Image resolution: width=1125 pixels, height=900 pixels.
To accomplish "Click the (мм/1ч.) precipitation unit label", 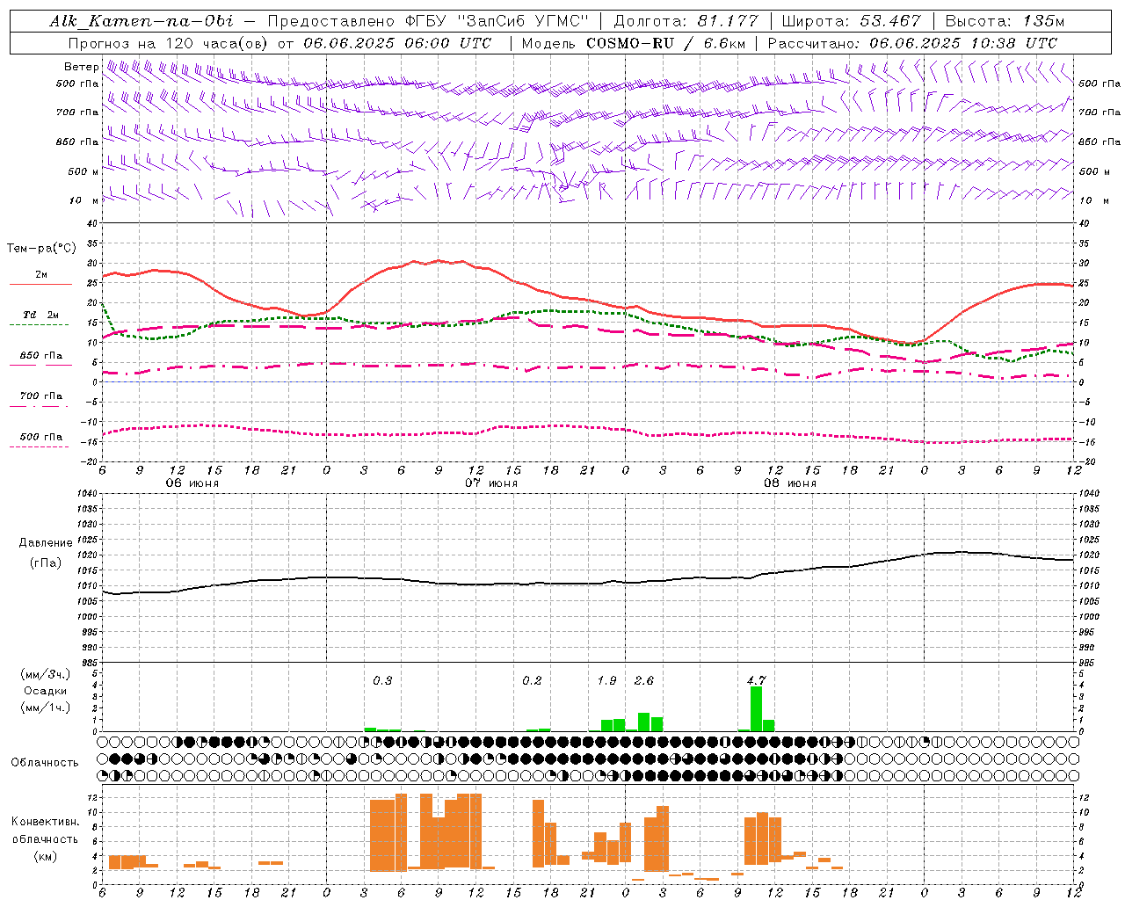I will click(x=46, y=708).
